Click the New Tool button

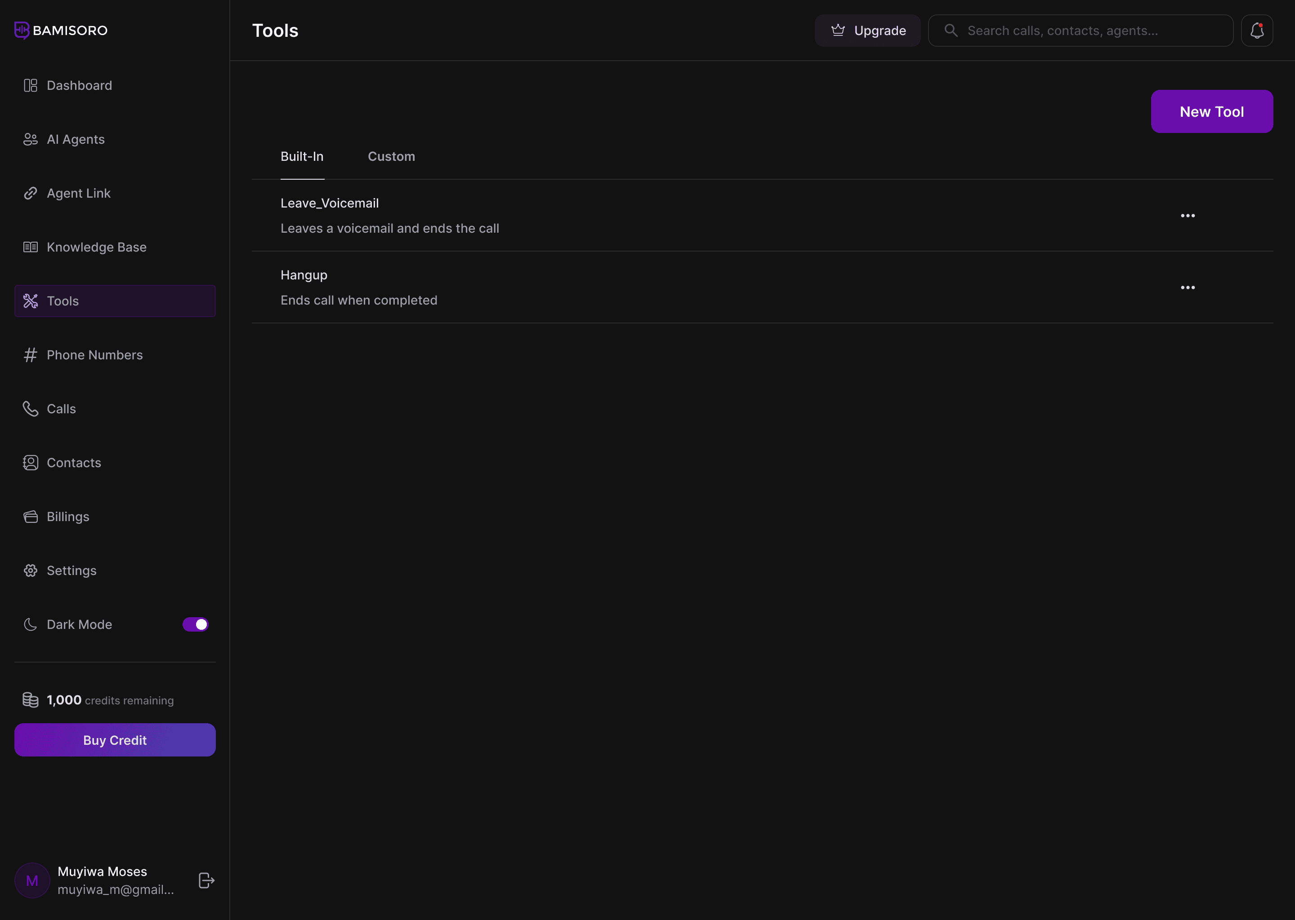click(1211, 111)
